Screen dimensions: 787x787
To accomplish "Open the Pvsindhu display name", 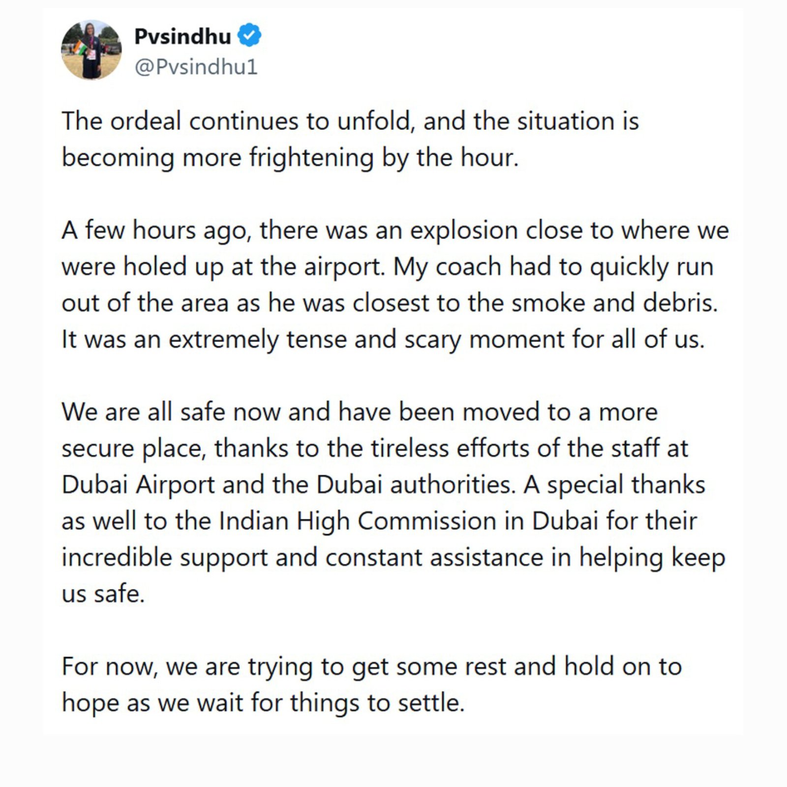I will [x=182, y=36].
